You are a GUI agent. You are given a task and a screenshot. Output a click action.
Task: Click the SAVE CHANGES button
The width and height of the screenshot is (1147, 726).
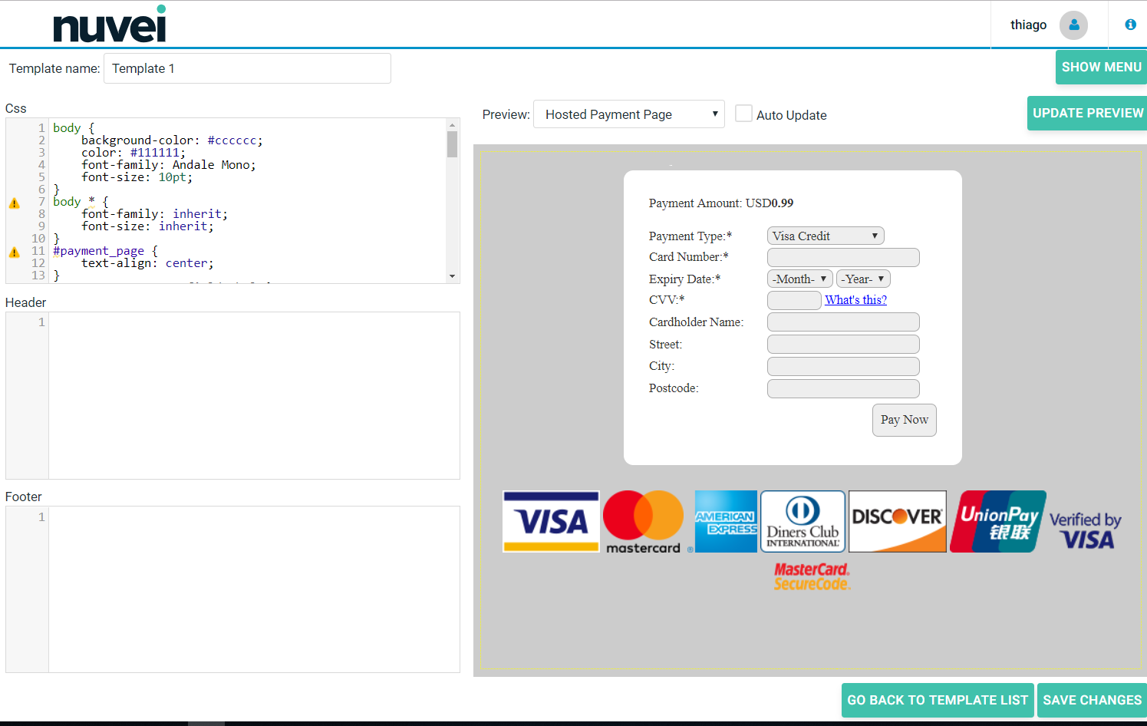point(1092,700)
